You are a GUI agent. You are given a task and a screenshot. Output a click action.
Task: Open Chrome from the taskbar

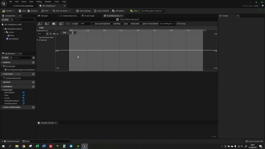point(24,146)
